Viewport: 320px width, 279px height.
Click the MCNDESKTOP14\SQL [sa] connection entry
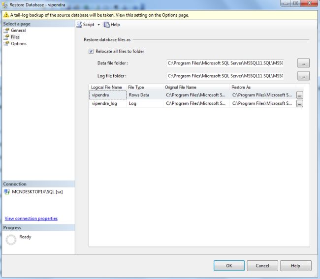coord(37,192)
